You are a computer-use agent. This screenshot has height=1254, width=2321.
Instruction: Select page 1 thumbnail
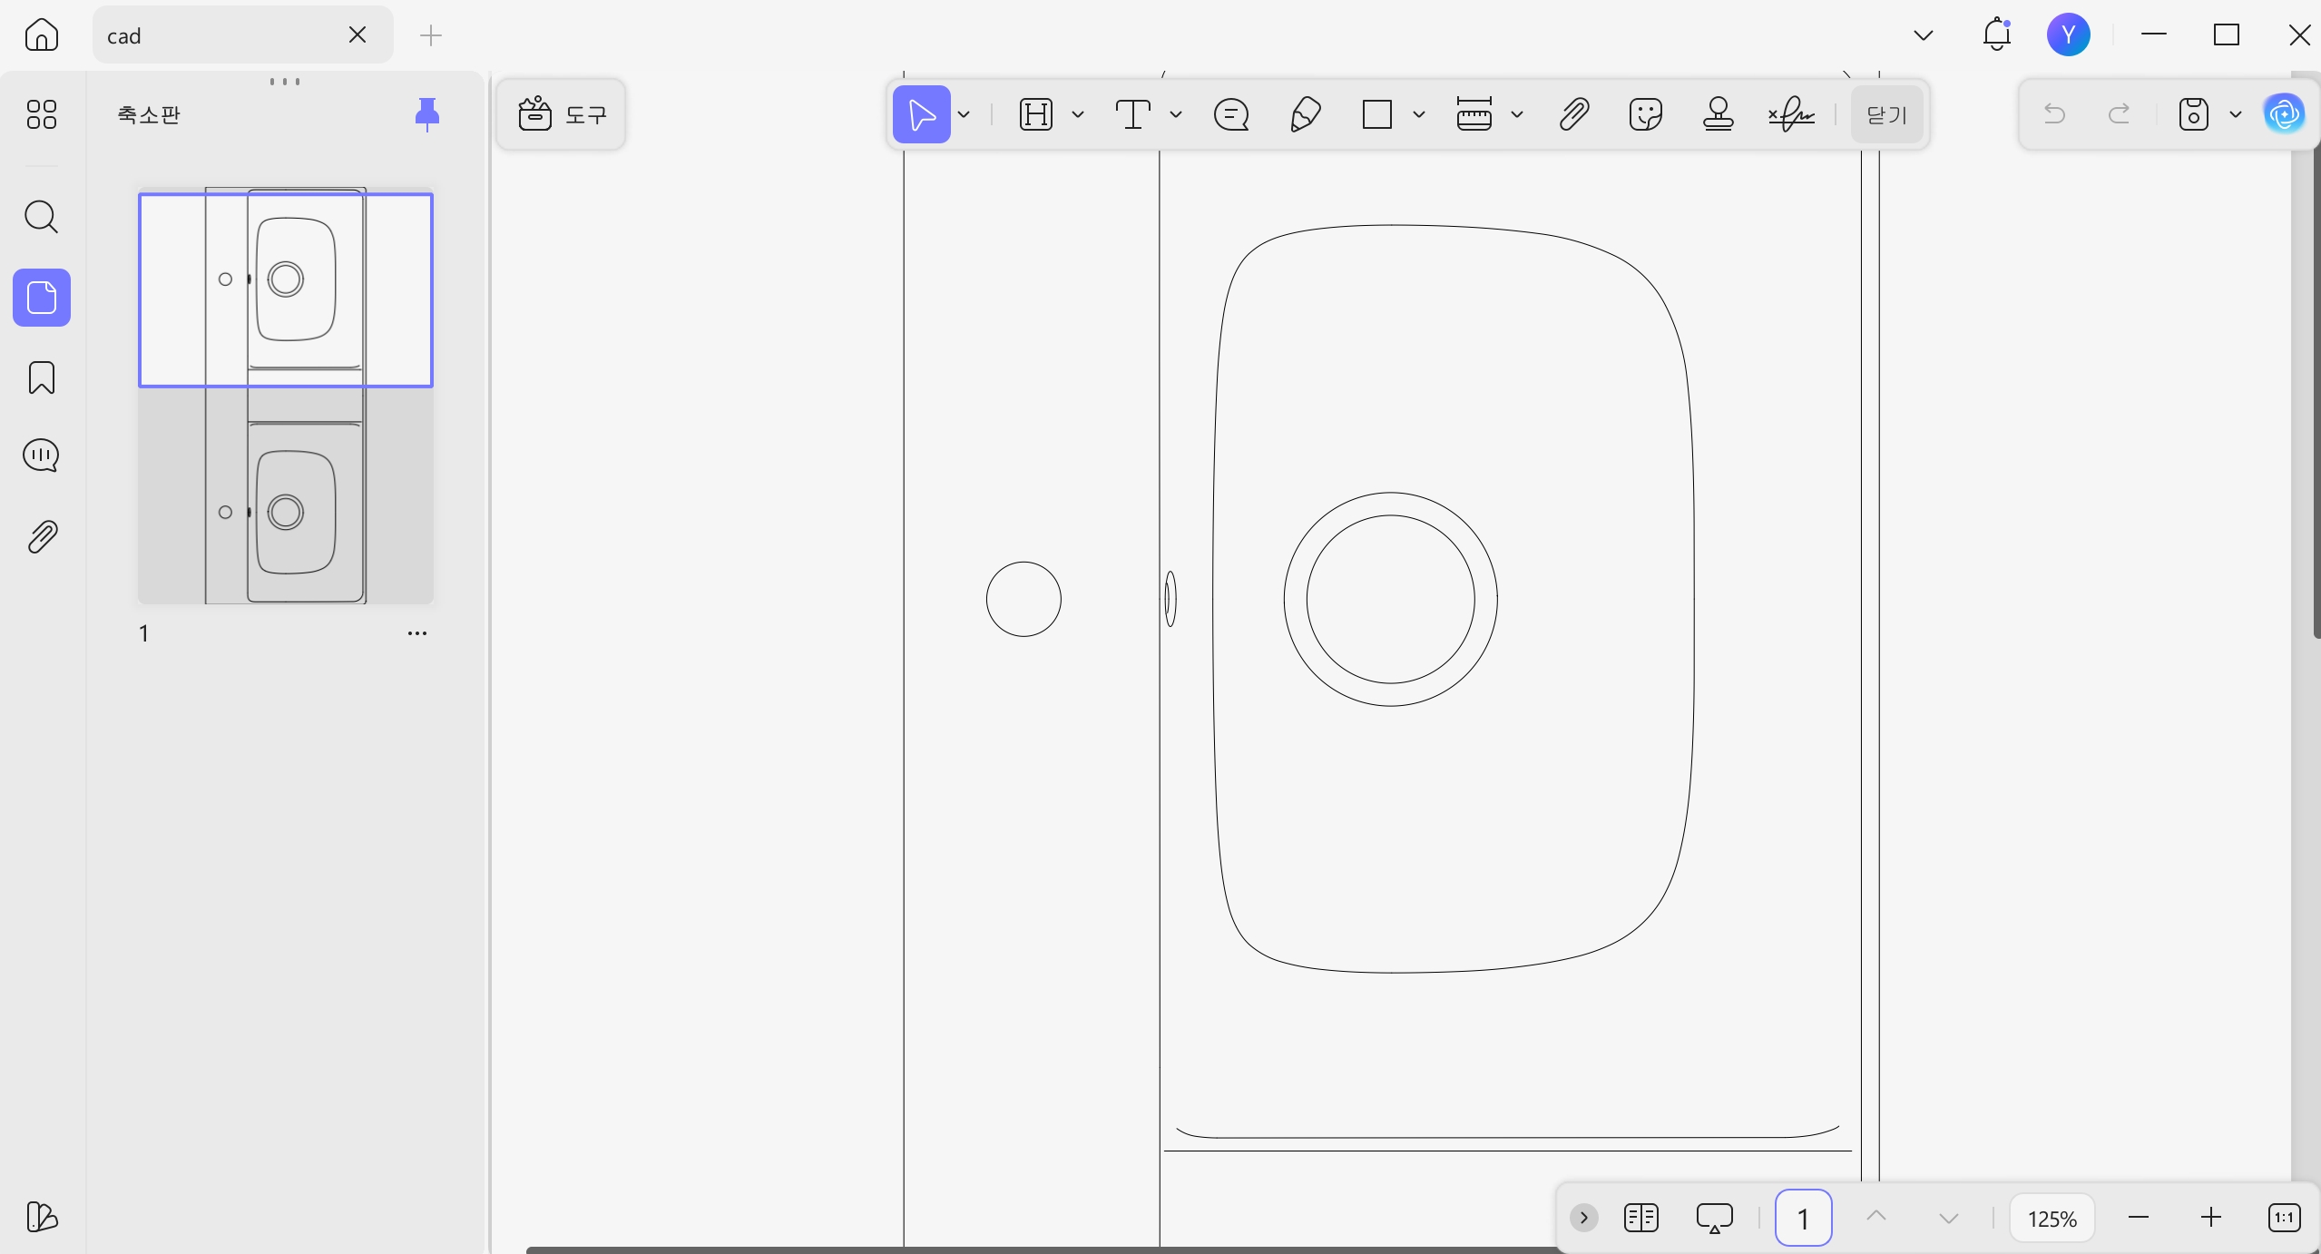(286, 396)
